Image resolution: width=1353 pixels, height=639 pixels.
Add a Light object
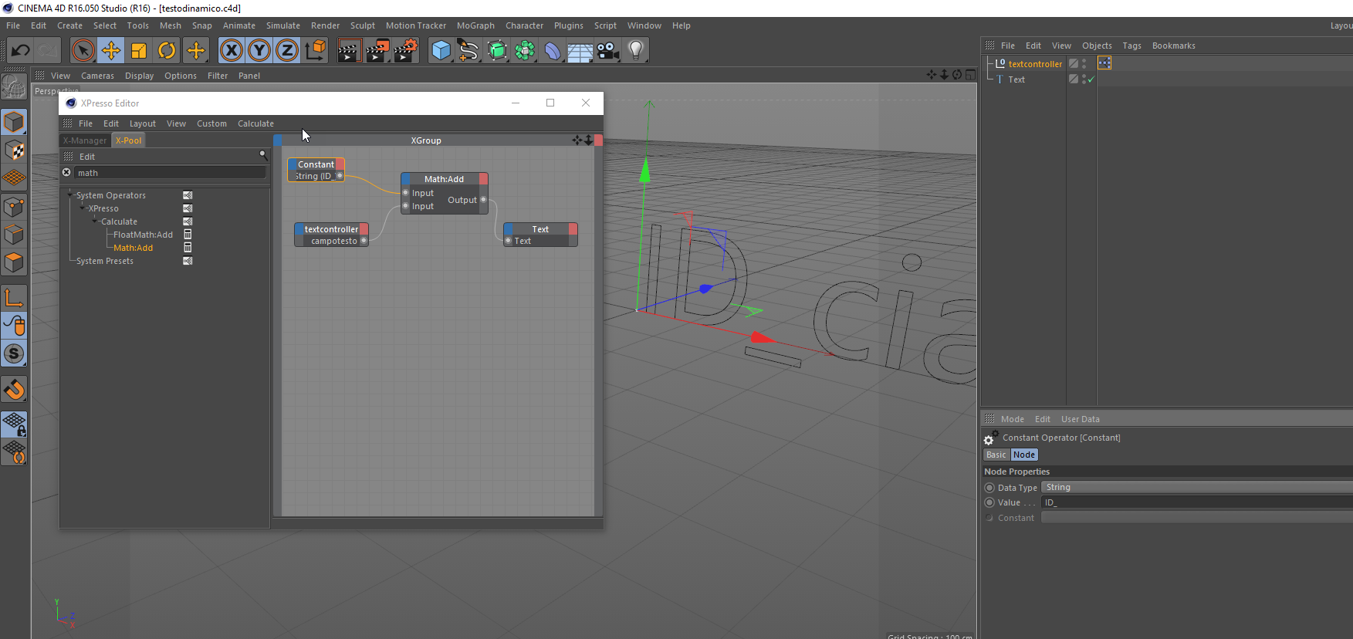coord(636,51)
